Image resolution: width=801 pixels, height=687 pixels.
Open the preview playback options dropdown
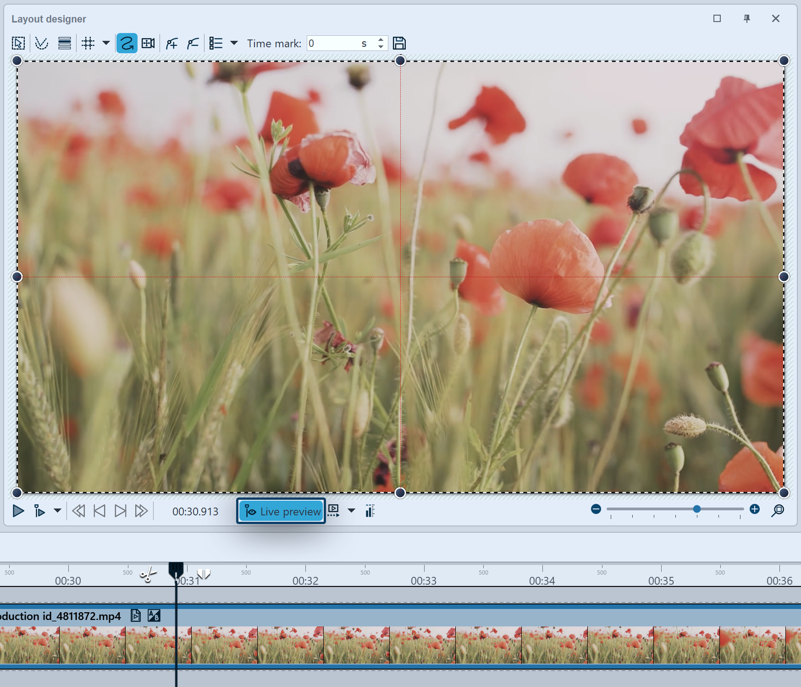(x=351, y=510)
